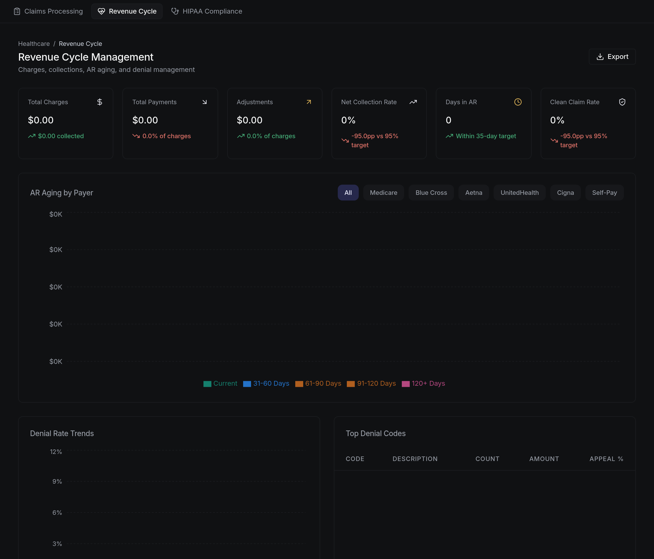The width and height of the screenshot is (654, 559).
Task: Filter AR aging by Self-Pay
Action: 604,193
